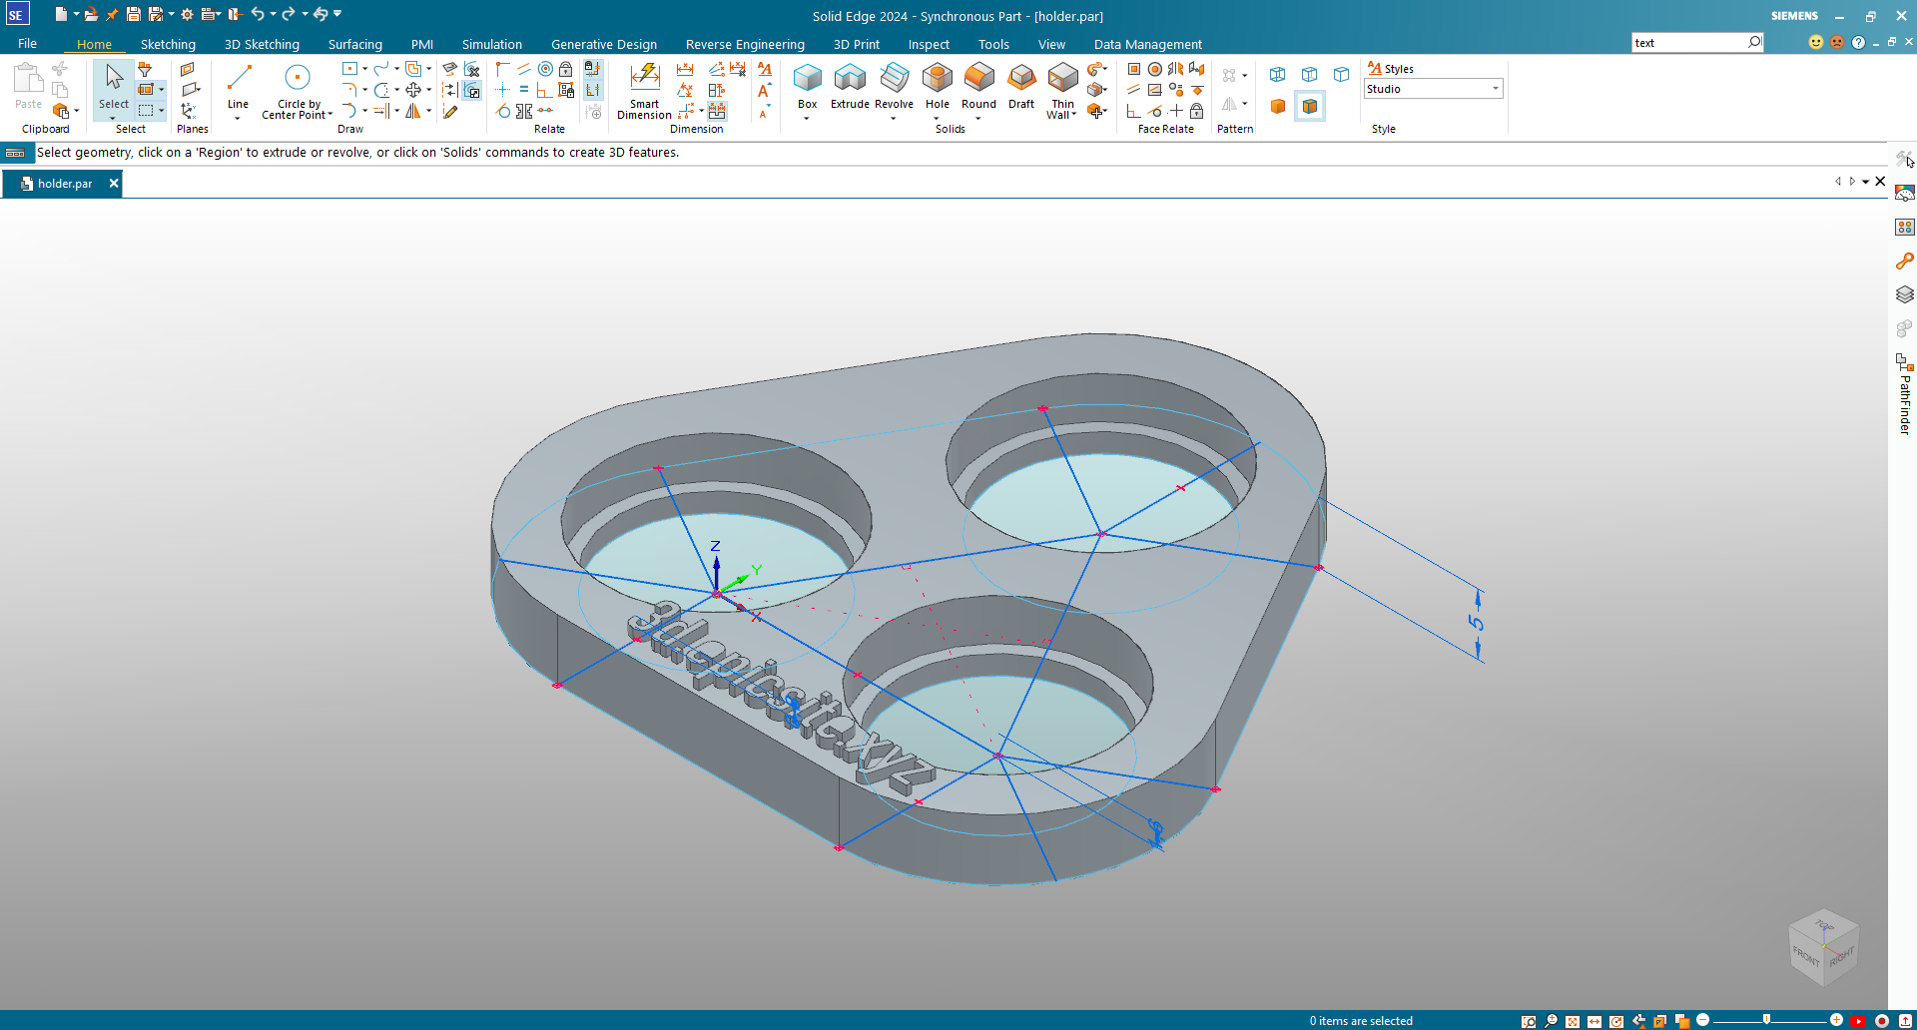The width and height of the screenshot is (1917, 1030).
Task: Select the holder.par document tab
Action: [62, 183]
